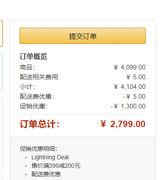The image size is (162, 180).
Task: Click the yellow-bordered panel at the left edge
Action: (x=1, y=33)
